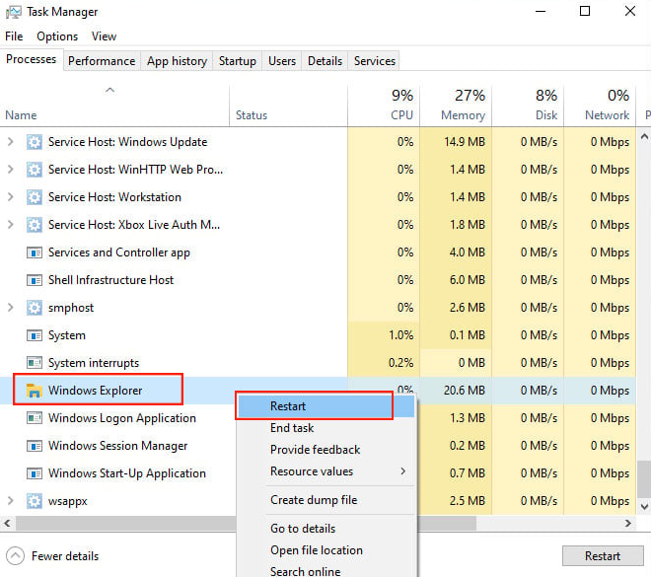Collapse view with Fewer details arrow
The width and height of the screenshot is (651, 577).
tap(16, 555)
